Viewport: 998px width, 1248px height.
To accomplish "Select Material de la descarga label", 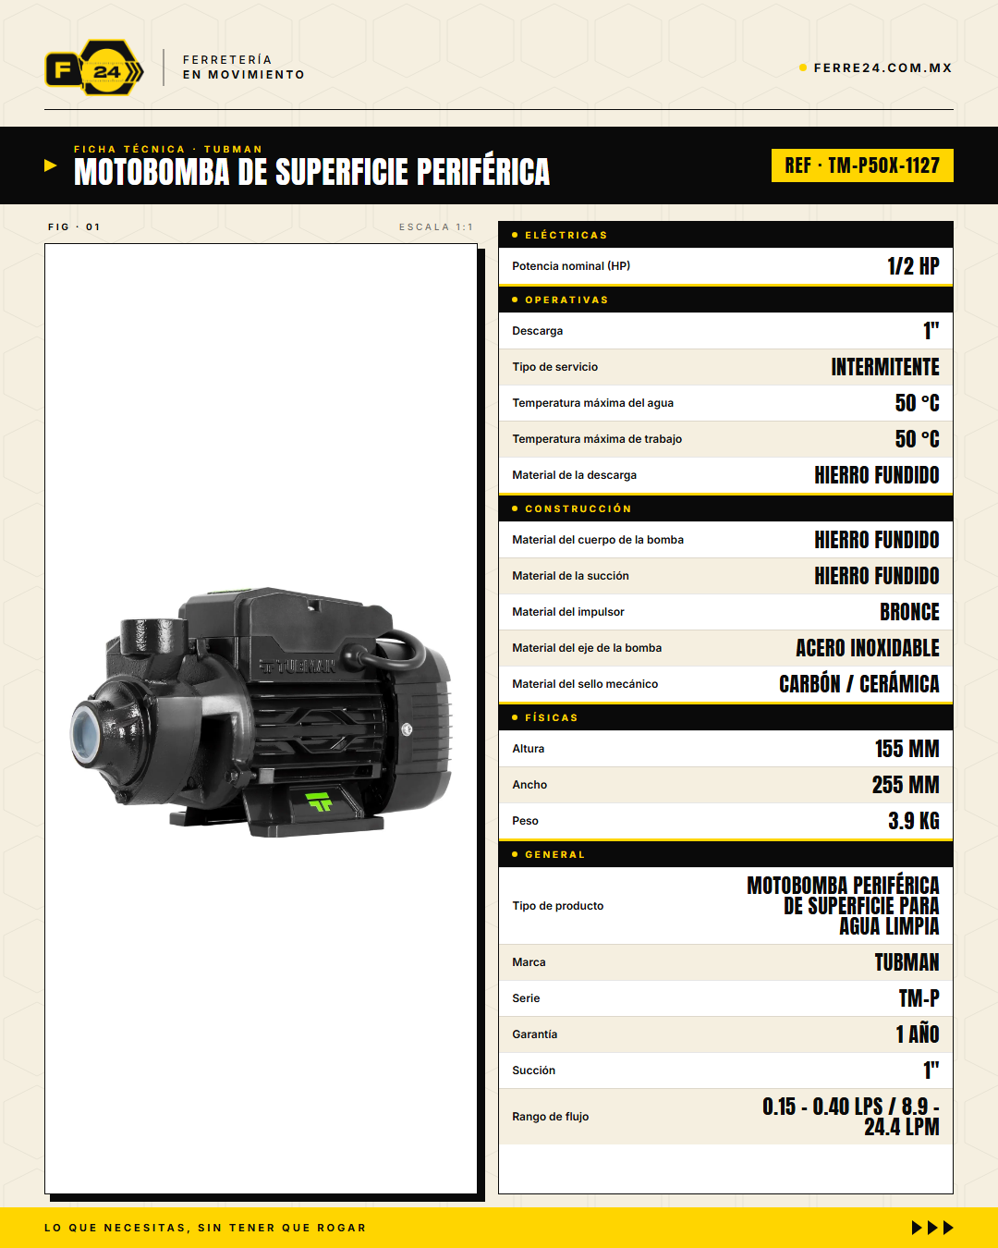I will tap(575, 475).
